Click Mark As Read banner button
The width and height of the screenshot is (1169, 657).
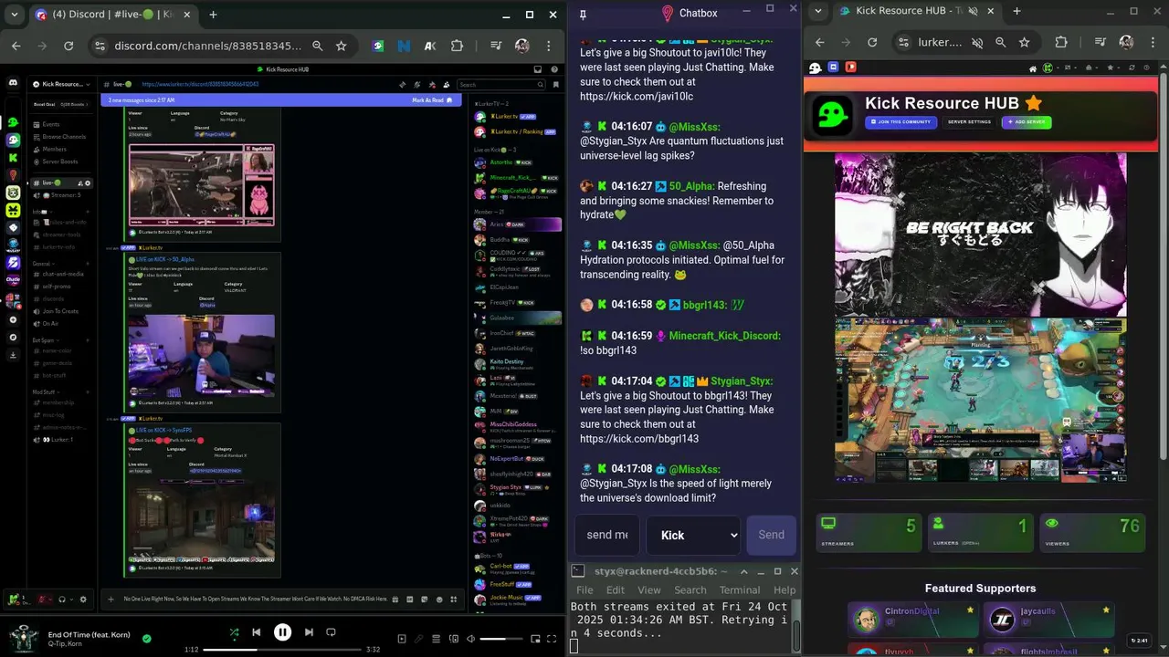pyautogui.click(x=431, y=100)
